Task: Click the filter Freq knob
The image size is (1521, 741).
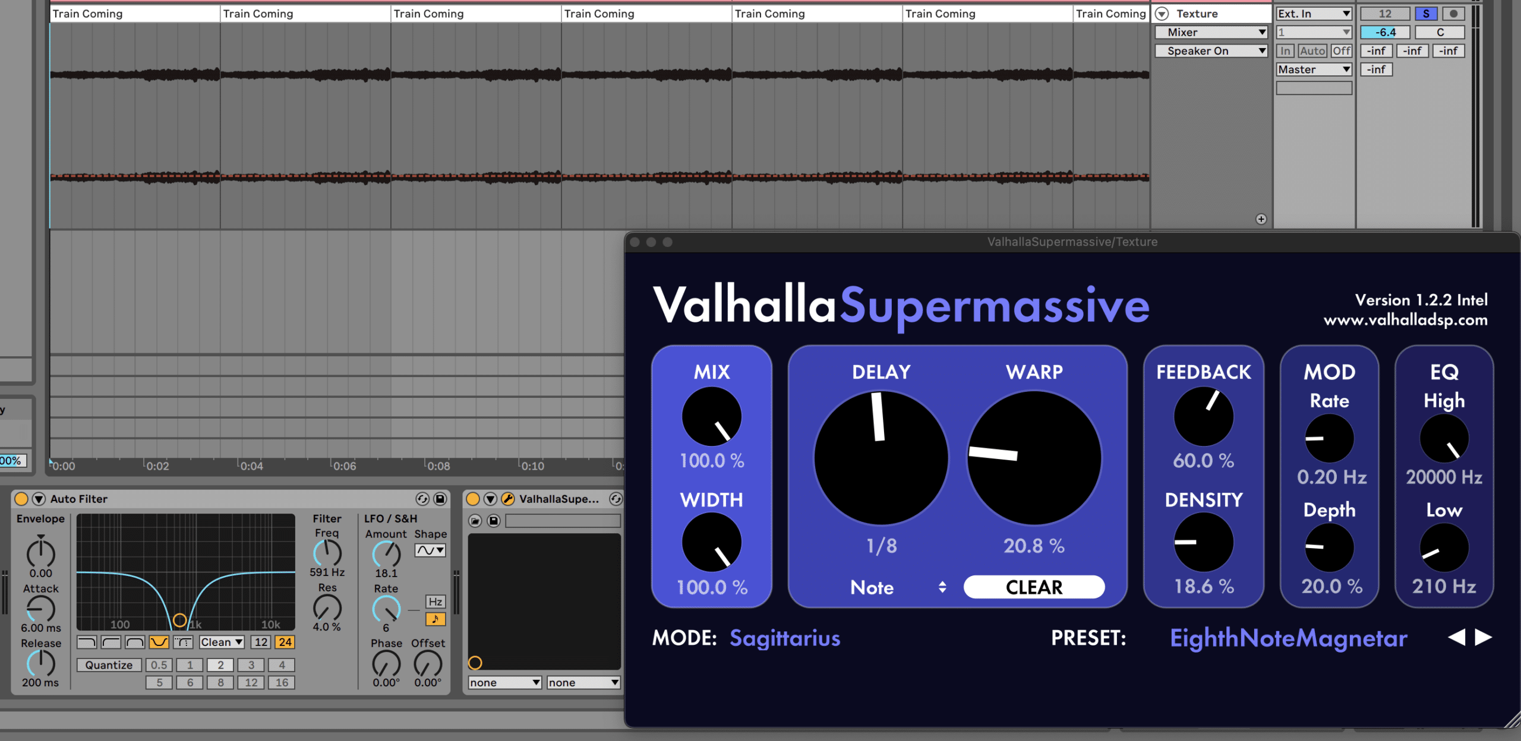Action: point(327,553)
